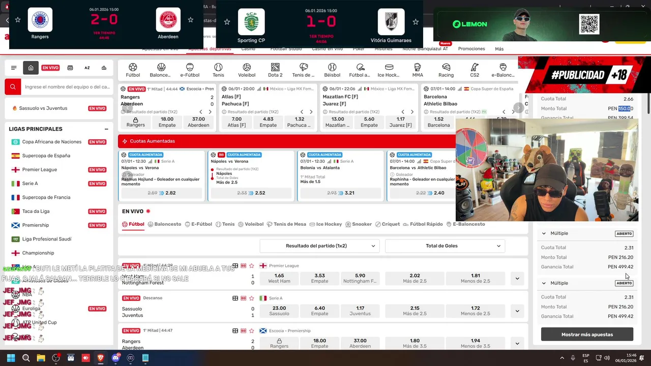
Task: Expand more markets for West Ham match
Action: pos(517,279)
